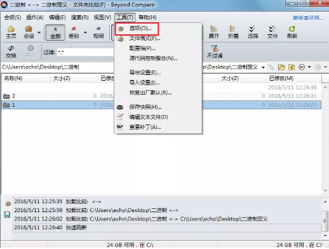Click the file pane scrollbar down arrow
Viewport: 329px width, 249px height.
325,191
